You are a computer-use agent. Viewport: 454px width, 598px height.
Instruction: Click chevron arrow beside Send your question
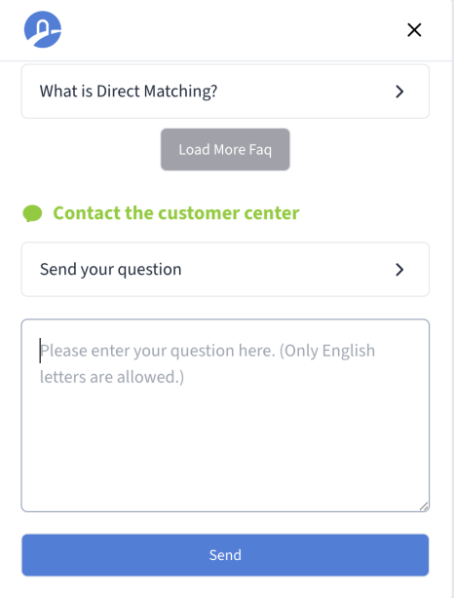tap(399, 270)
